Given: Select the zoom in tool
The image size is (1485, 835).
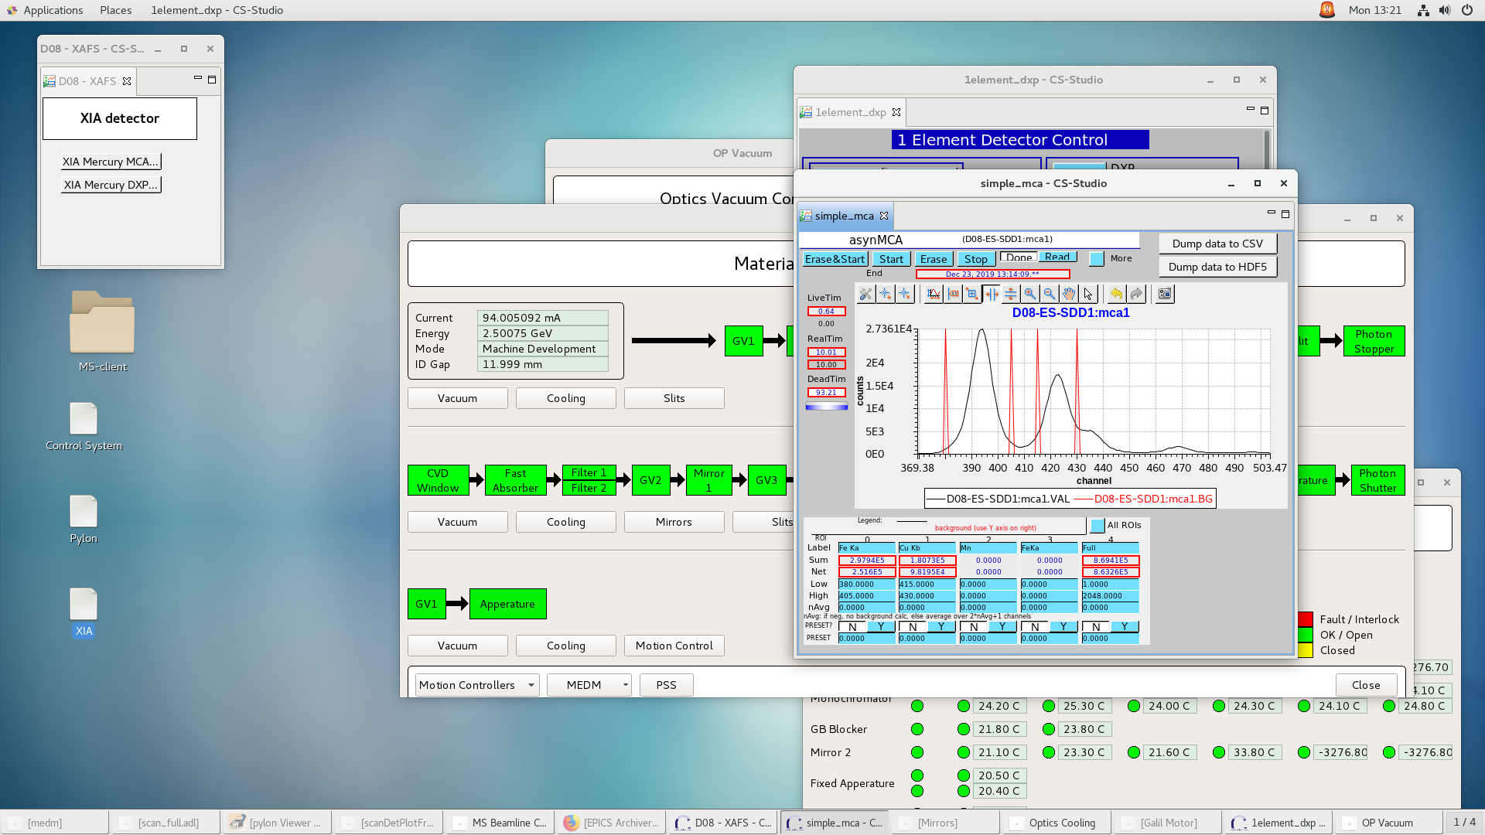Looking at the screenshot, I should [1030, 294].
